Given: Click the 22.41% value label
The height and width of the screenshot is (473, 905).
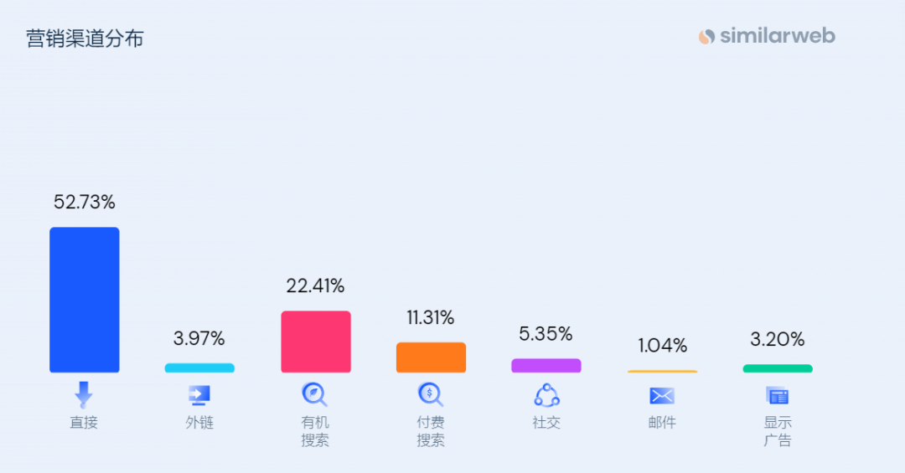Looking at the screenshot, I should [x=315, y=285].
